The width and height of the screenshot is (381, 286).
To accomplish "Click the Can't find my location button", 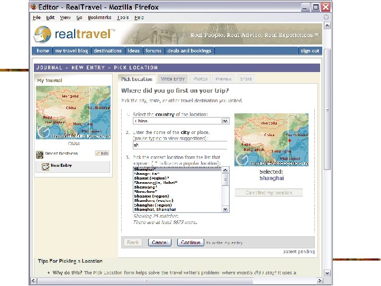I will point(268,193).
